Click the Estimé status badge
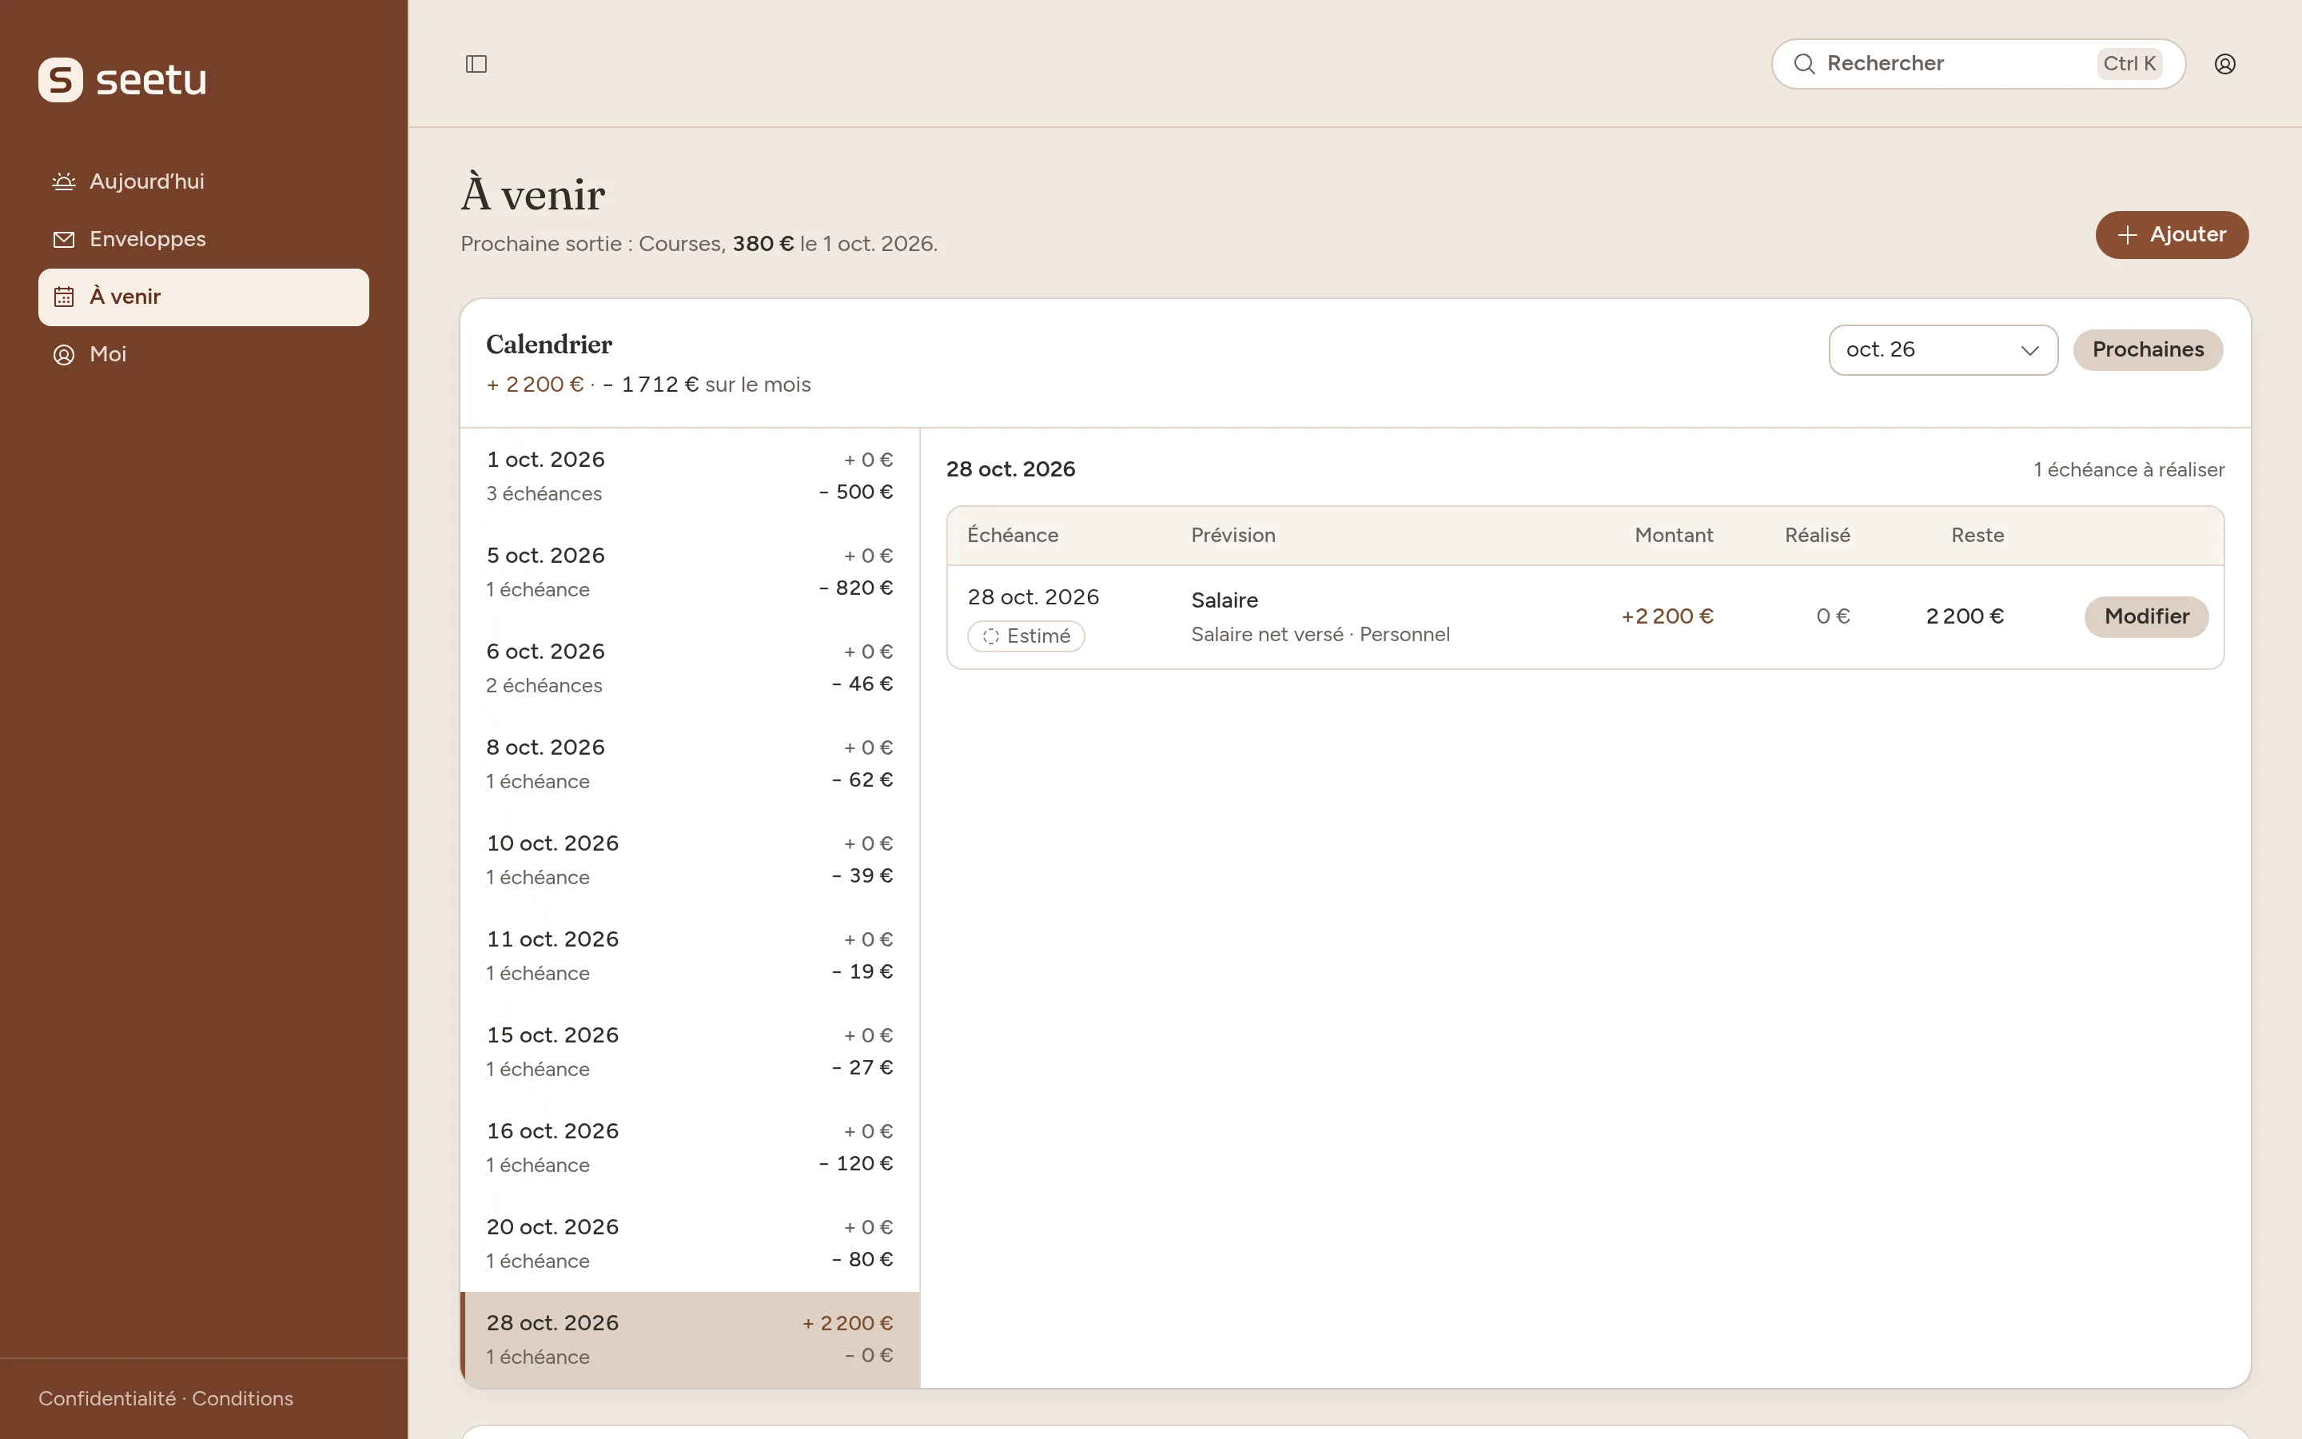Screen dimensions: 2302x1439 (1026, 636)
